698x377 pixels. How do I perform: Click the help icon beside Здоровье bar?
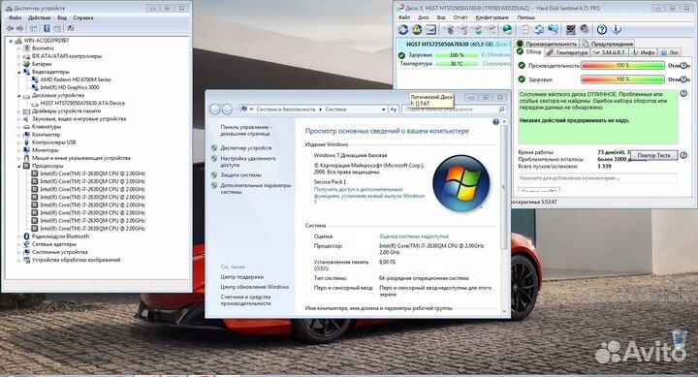point(684,79)
